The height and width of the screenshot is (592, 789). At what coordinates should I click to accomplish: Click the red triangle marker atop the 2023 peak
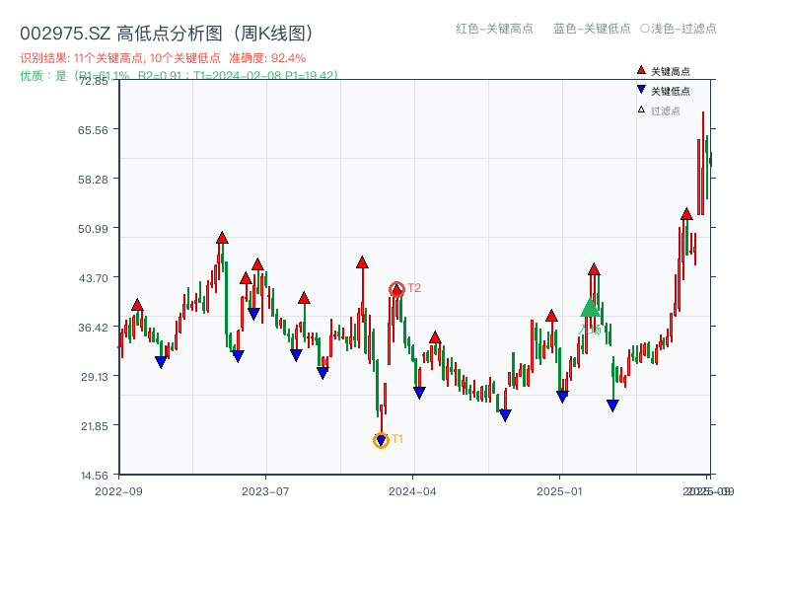(222, 238)
